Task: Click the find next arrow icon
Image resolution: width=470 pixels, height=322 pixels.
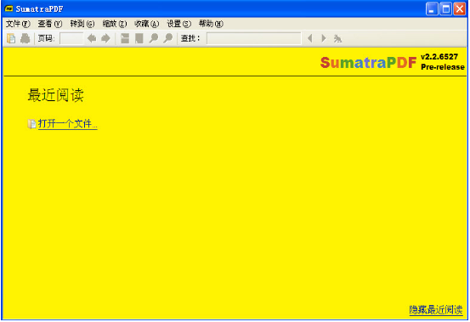Action: tap(324, 38)
